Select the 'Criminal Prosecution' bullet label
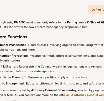Viewport: 104px width, 101px height. pos(13,45)
